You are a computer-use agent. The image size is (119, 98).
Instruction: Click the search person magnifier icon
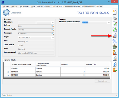pyautogui.click(x=115, y=53)
